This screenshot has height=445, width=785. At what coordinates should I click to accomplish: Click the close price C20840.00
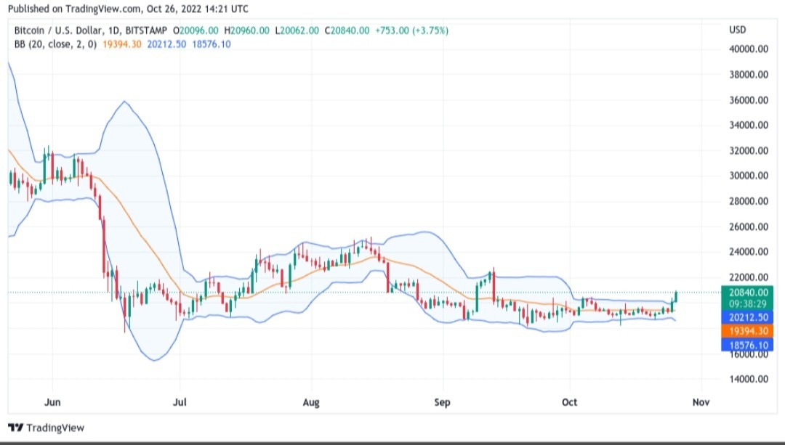pos(347,30)
